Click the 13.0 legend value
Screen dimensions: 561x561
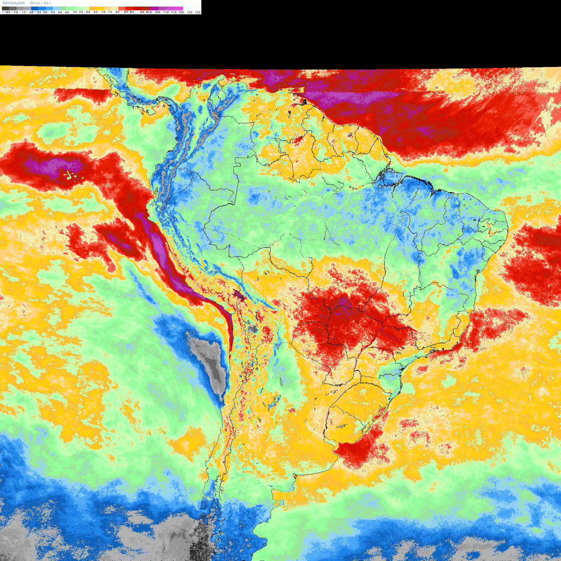[198, 12]
